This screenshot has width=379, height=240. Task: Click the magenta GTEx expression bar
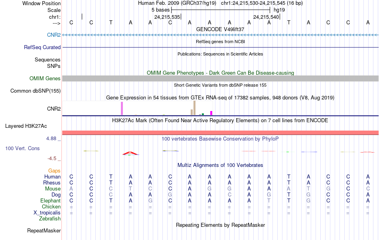(211, 113)
